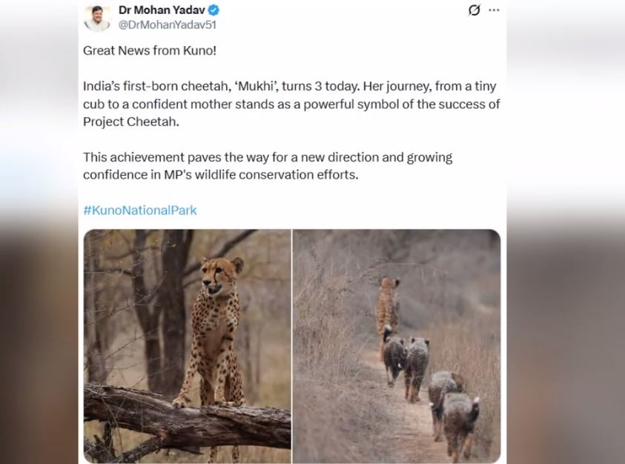Follow the #KunoNationalPark hashtag

(x=140, y=210)
